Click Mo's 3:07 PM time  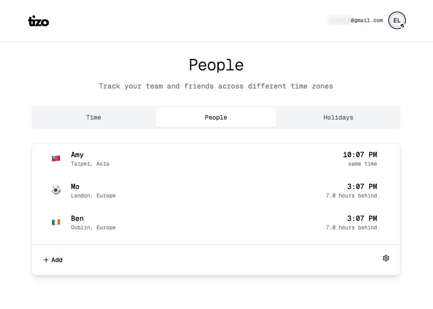[362, 187]
